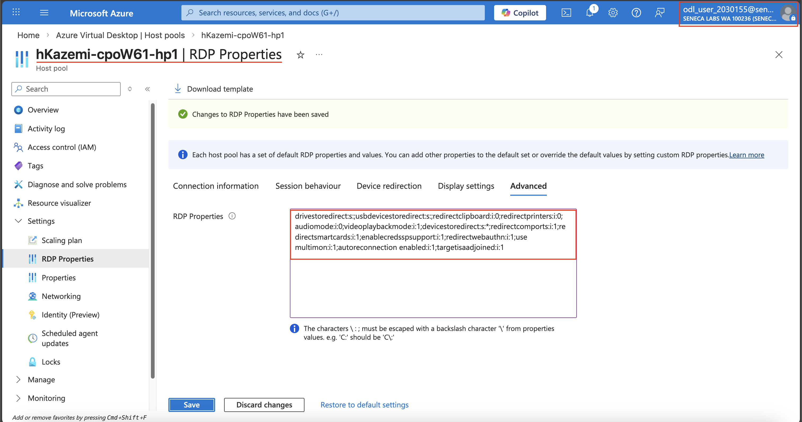Click Discard changes button
The image size is (802, 422).
click(264, 405)
